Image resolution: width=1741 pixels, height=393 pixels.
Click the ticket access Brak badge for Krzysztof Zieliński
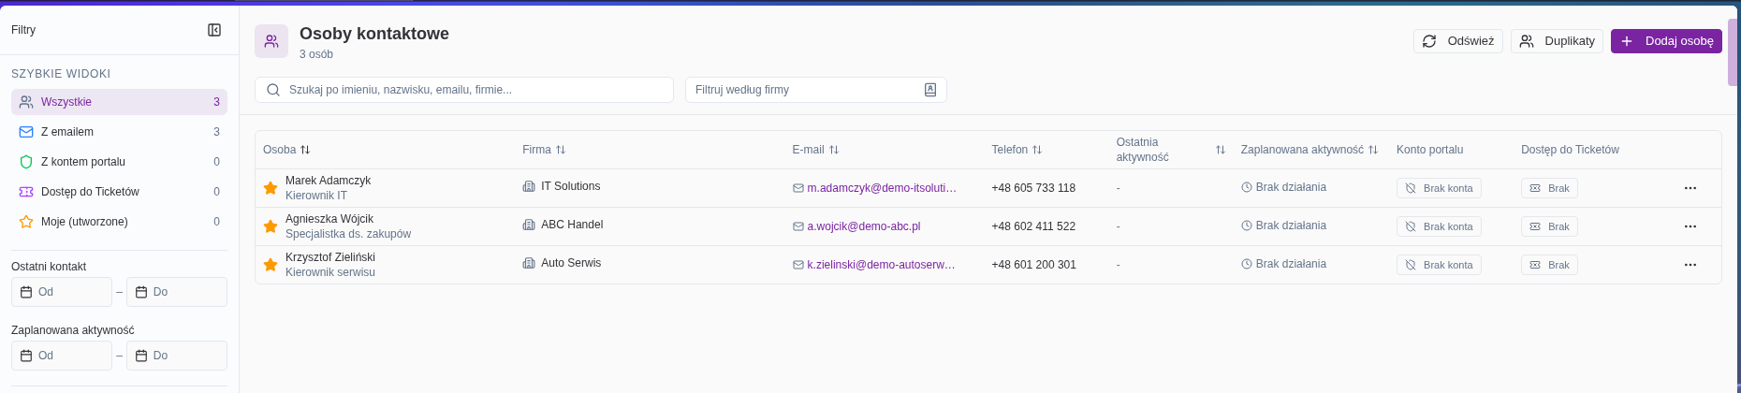click(x=1549, y=265)
